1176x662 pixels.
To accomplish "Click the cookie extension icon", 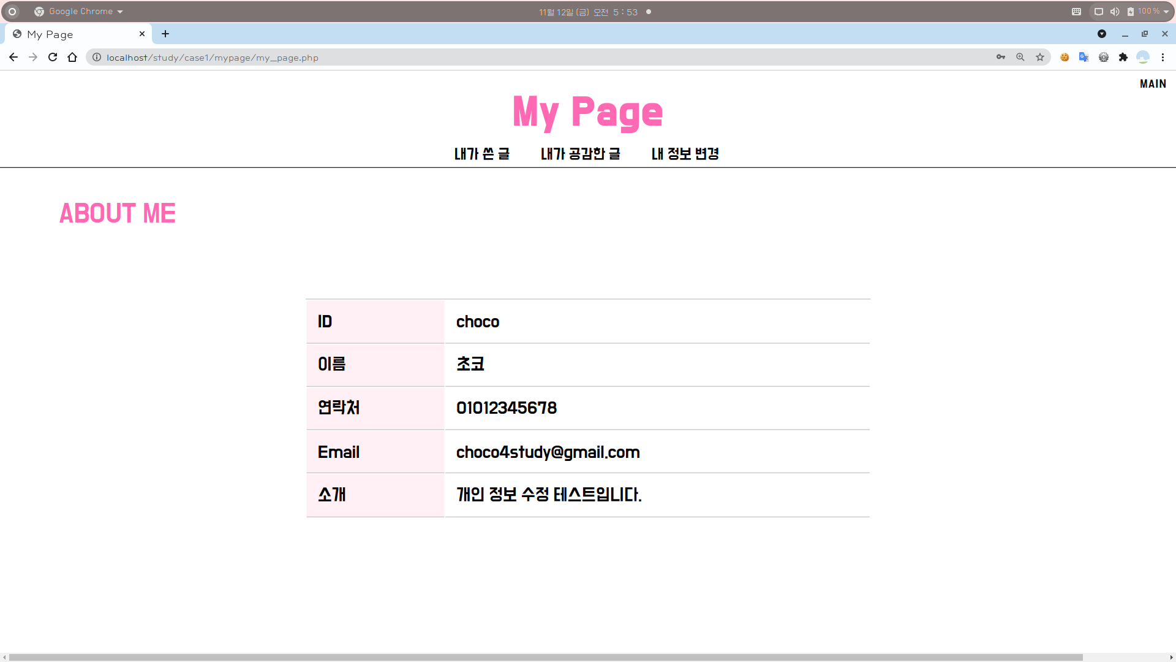I will [x=1065, y=57].
